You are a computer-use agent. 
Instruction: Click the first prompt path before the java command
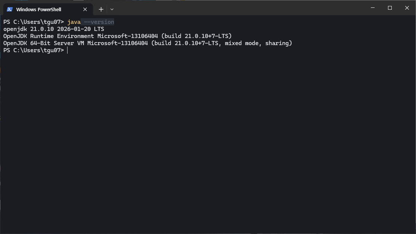pyautogui.click(x=34, y=22)
